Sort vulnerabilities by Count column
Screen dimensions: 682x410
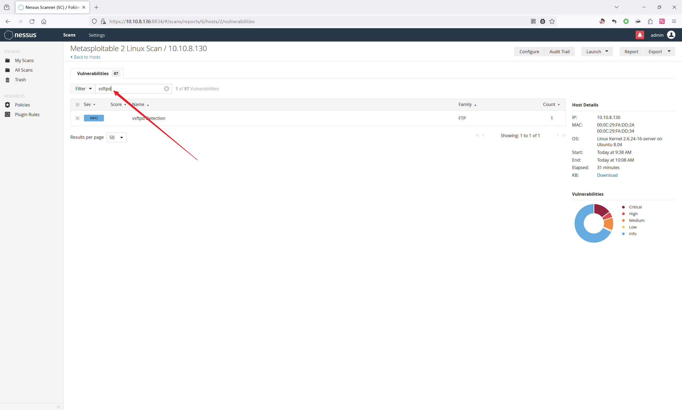click(x=551, y=104)
